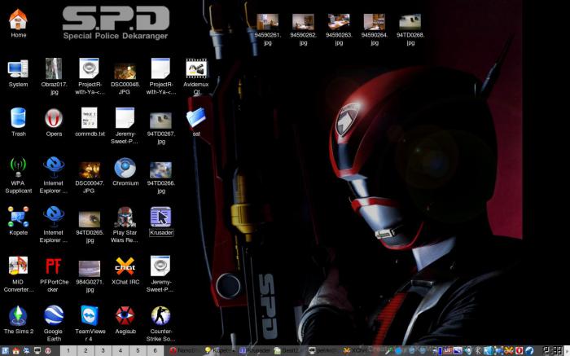Open 94590264.jpg photo thumbnail
Viewport: 570px width, 356px height.
click(x=375, y=29)
